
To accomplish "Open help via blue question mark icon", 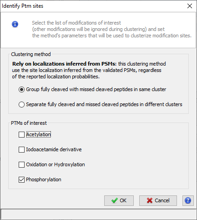I will click(x=188, y=200).
